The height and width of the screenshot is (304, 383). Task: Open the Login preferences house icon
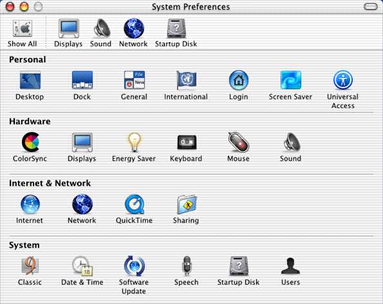(x=239, y=80)
